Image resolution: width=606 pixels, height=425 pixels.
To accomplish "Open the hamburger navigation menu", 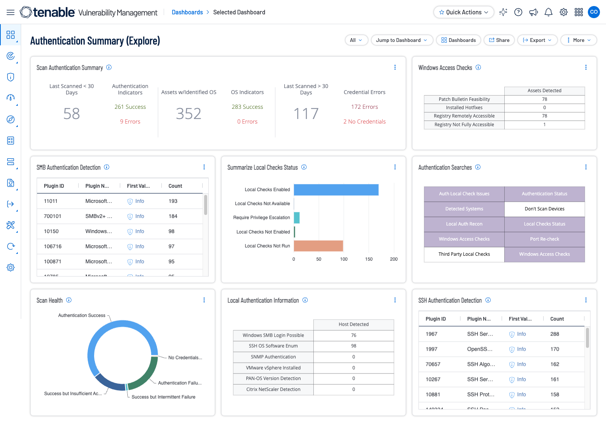I will [x=10, y=12].
